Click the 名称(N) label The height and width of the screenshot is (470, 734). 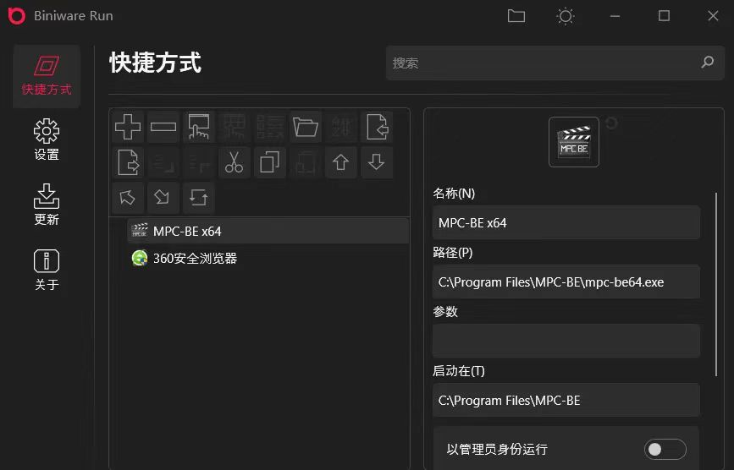coord(454,194)
